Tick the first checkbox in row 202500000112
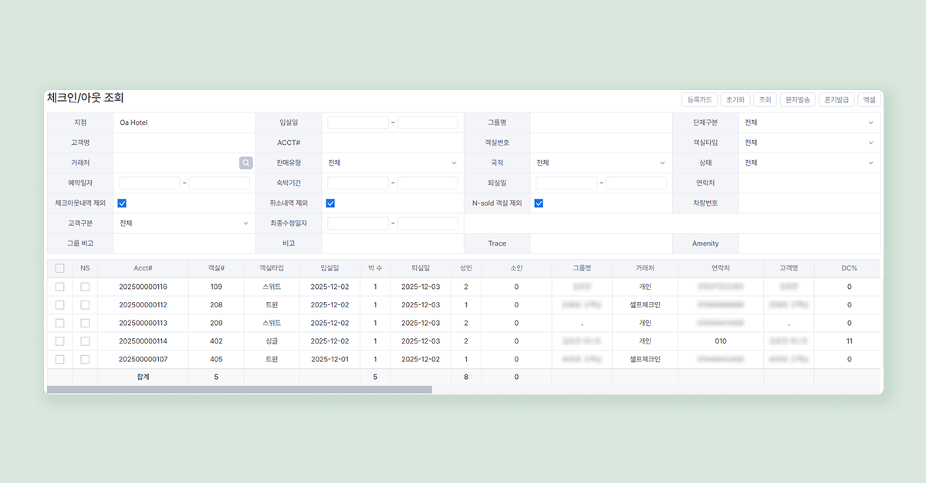Viewport: 926px width, 483px height. pos(59,304)
